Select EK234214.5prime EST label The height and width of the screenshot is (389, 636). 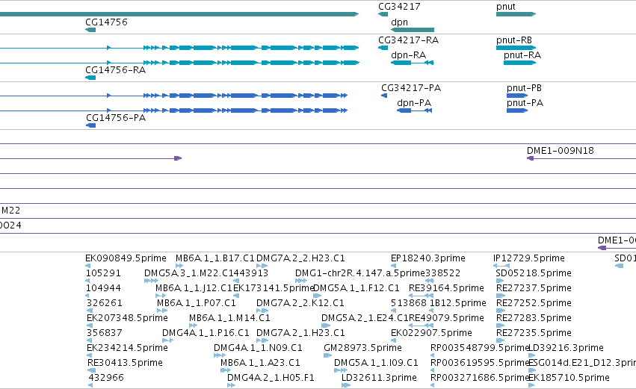(x=127, y=348)
